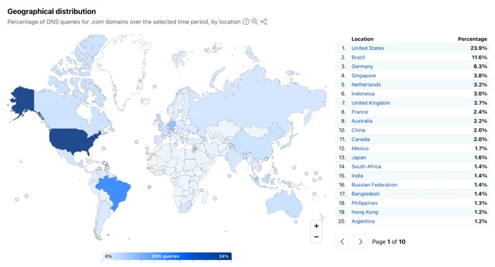
Task: Open the France link
Action: [x=360, y=112]
